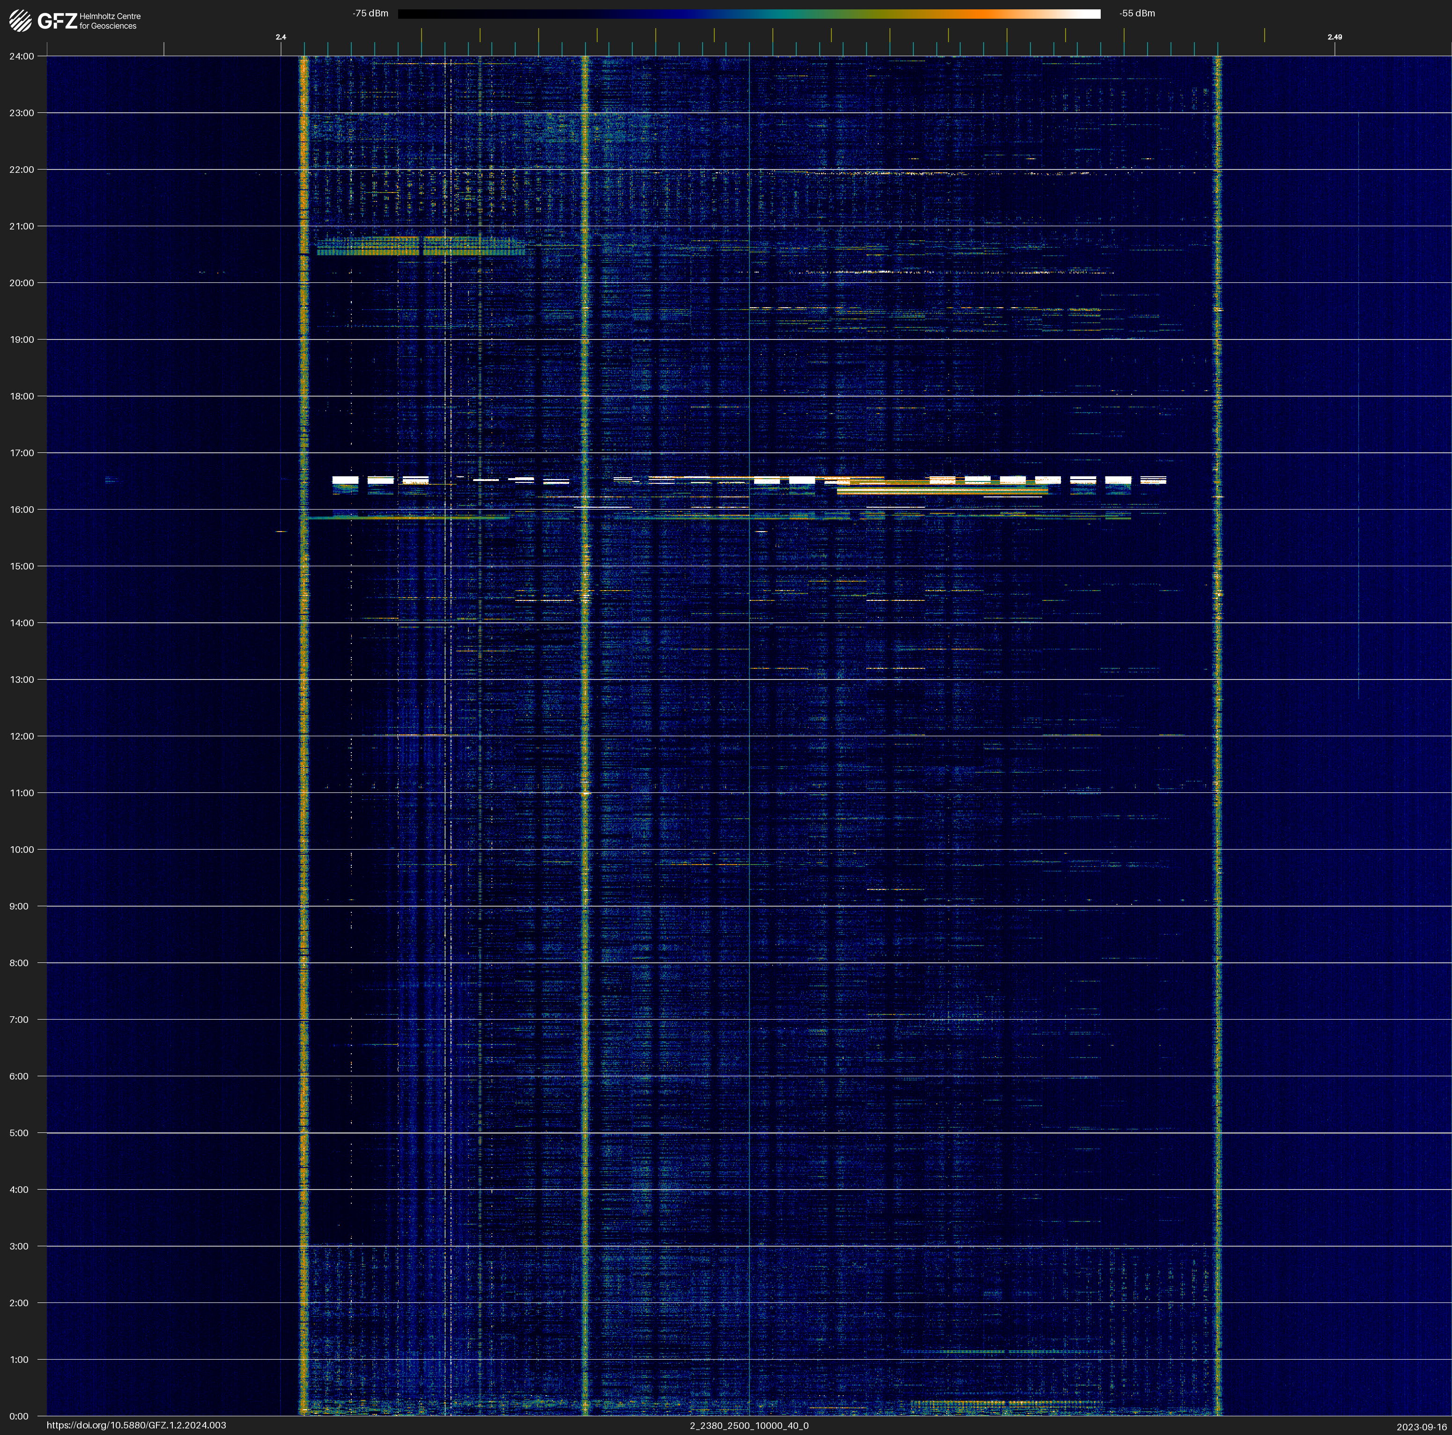Click the 17:00 time axis label

21,453
